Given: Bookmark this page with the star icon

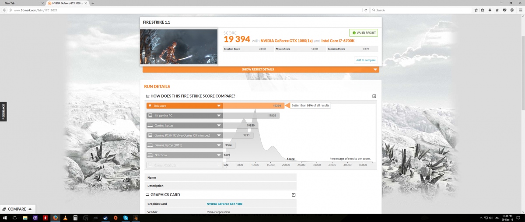Looking at the screenshot, I should pos(476,10).
